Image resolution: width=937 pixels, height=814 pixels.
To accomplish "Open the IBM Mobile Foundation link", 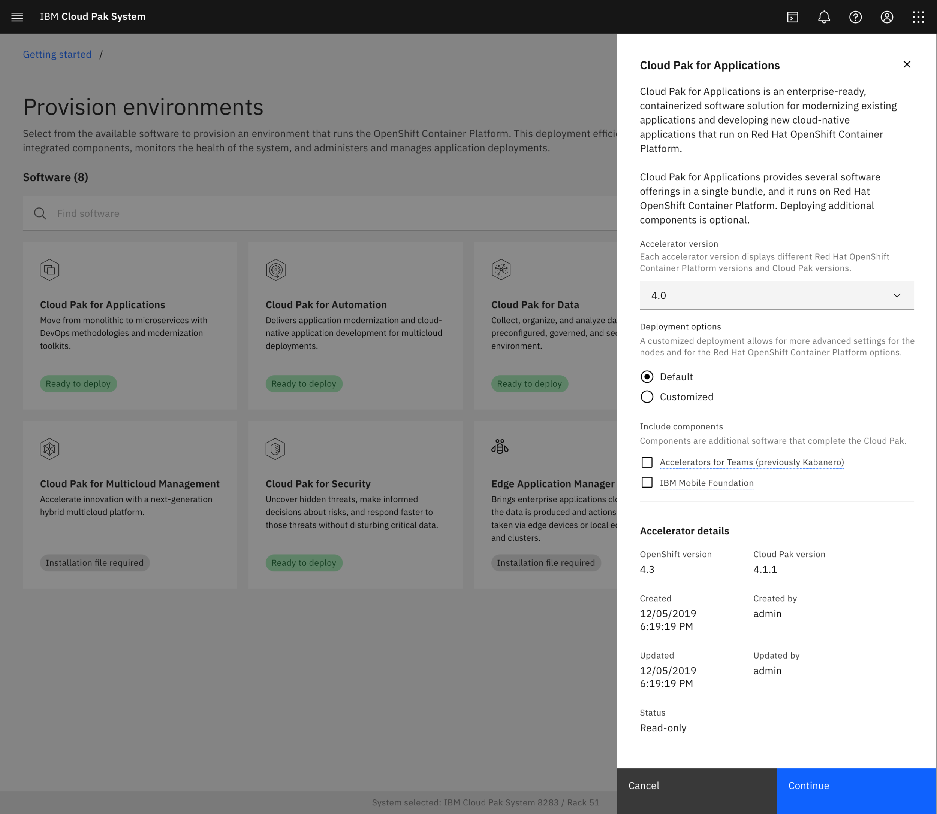I will (x=706, y=483).
